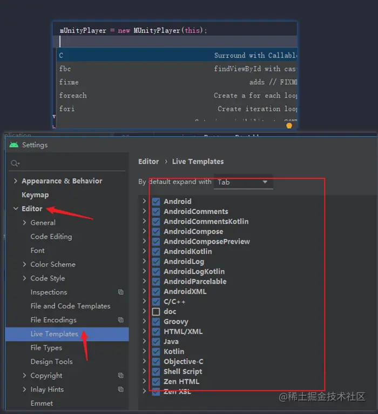Click the project-level icon beside Copyright
The width and height of the screenshot is (378, 414).
(120, 375)
